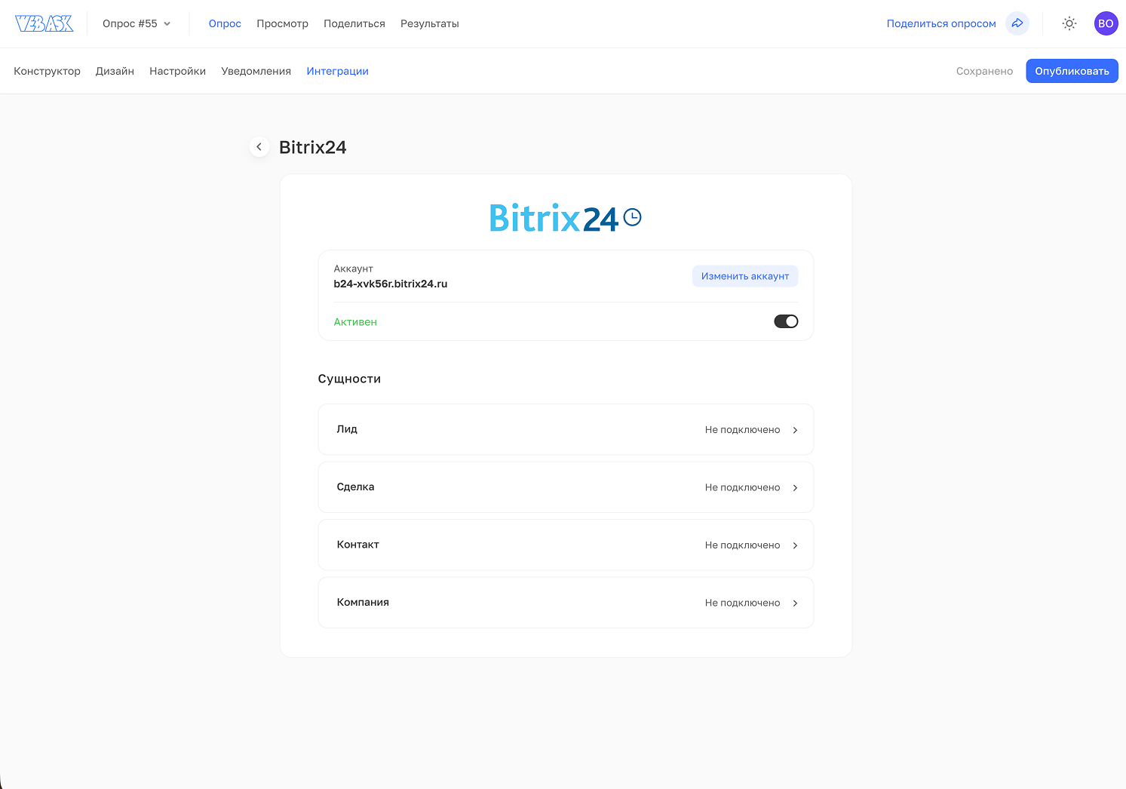
Task: Switch to the Просмотр tab
Action: point(282,23)
